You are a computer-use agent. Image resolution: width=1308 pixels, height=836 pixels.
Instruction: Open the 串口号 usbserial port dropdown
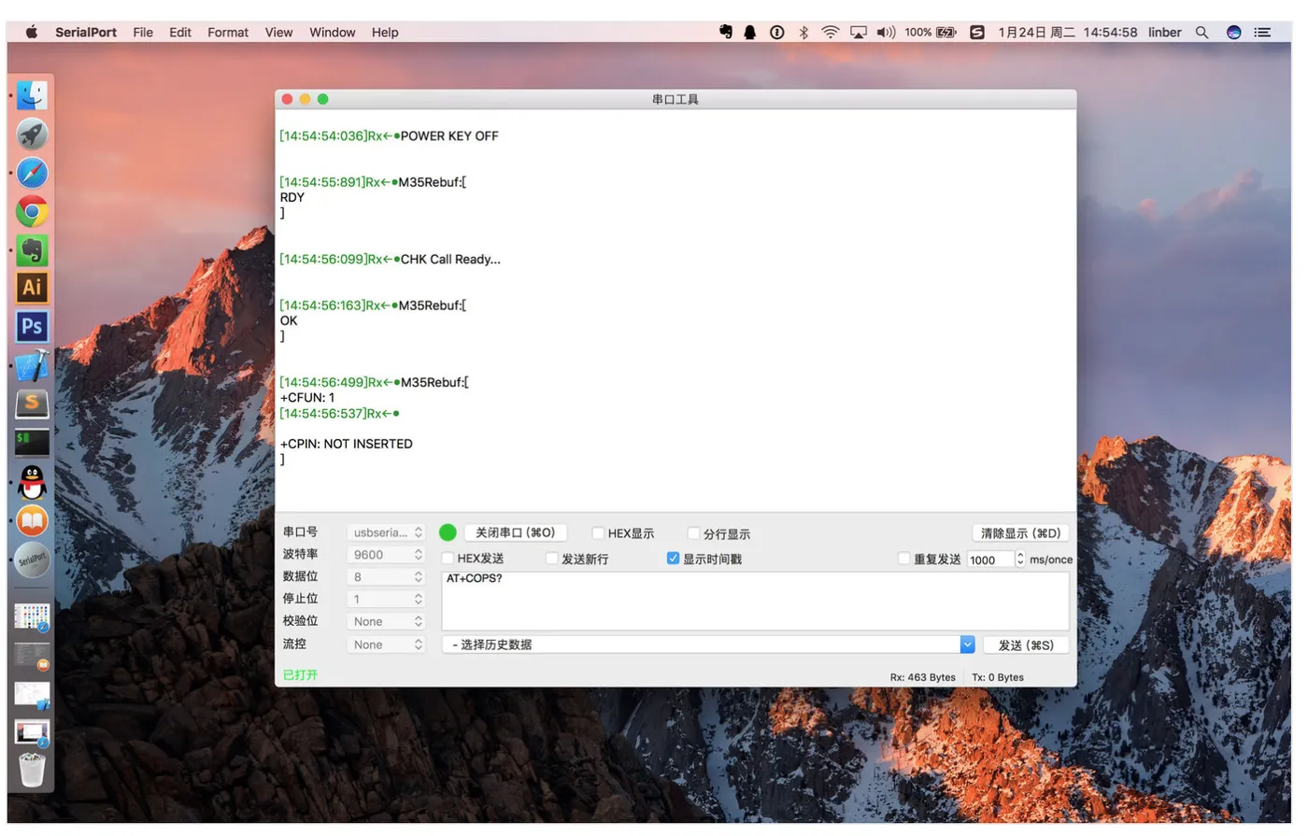point(387,532)
